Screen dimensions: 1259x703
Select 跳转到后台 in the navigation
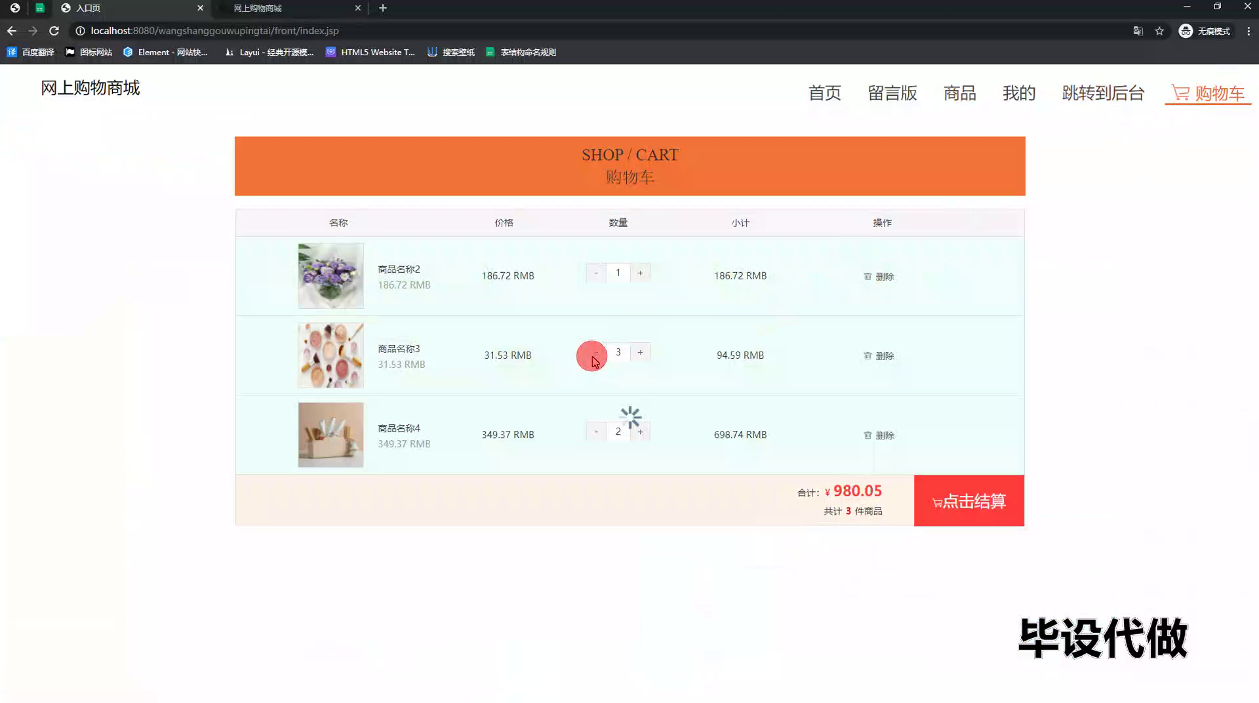pyautogui.click(x=1103, y=93)
